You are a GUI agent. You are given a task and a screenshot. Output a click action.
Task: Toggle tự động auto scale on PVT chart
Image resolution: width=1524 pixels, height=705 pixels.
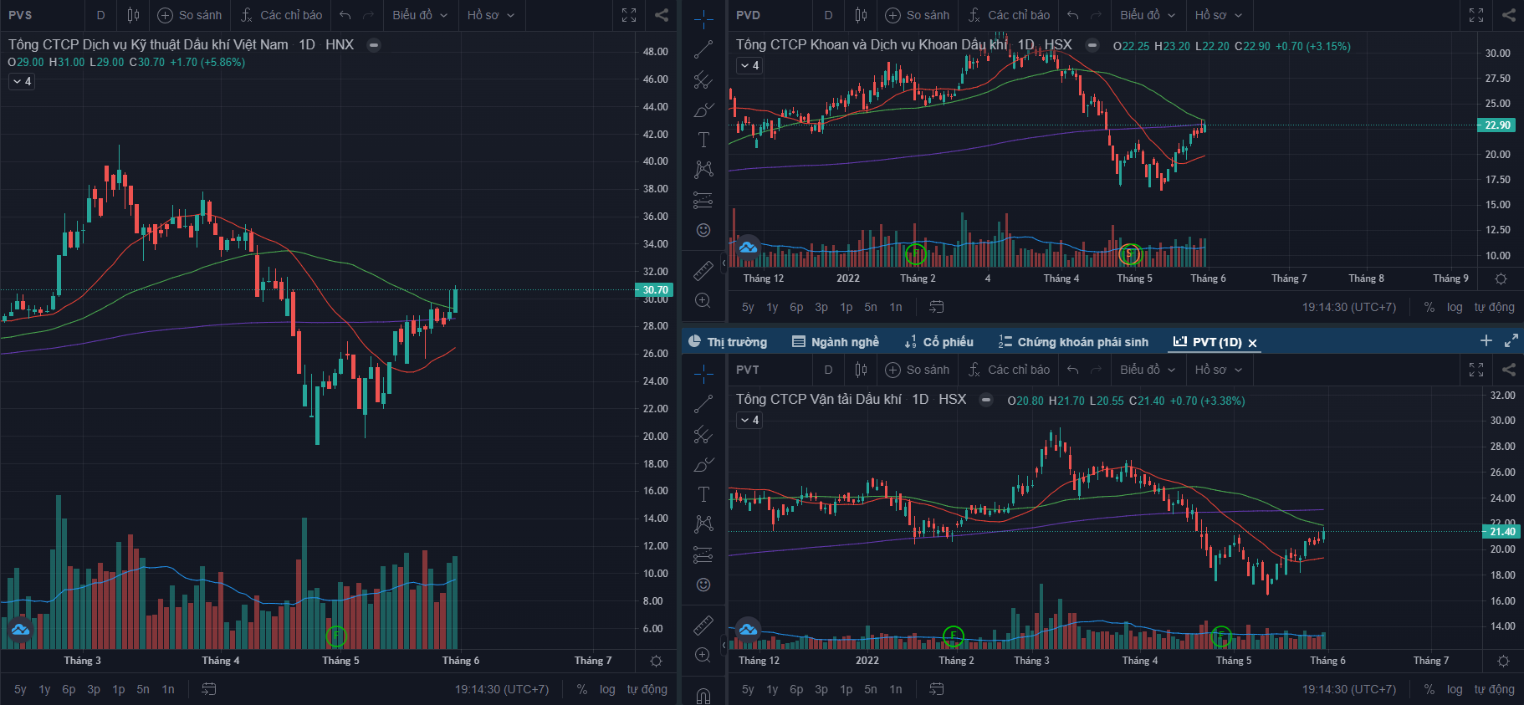(1494, 689)
